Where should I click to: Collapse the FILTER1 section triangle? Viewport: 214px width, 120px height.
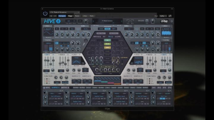pyautogui.click(x=44, y=40)
